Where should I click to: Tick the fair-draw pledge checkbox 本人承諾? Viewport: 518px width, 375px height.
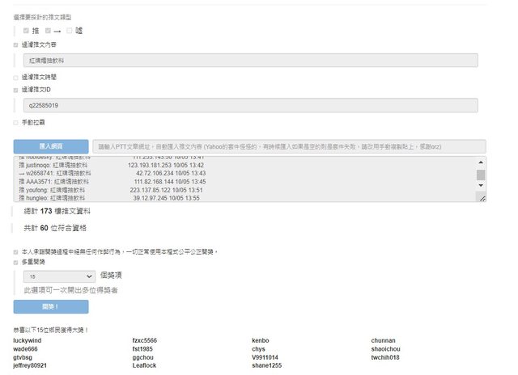[16, 251]
